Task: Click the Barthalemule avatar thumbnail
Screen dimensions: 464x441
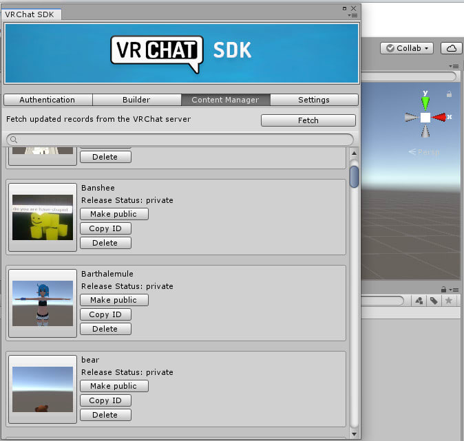Action: pos(43,303)
